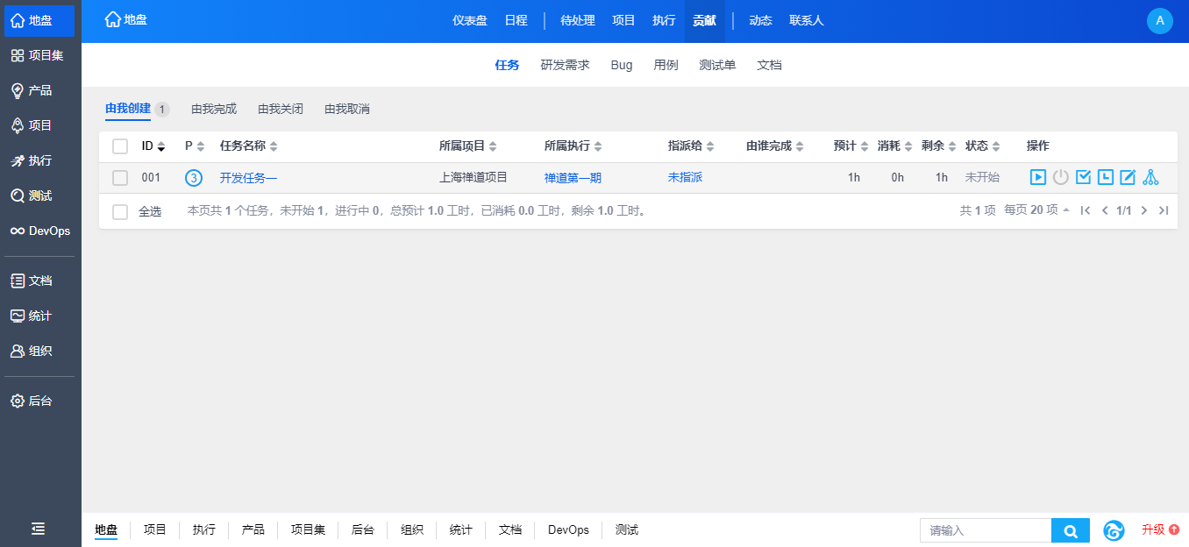Open user avatar A menu
The image size is (1189, 547).
1159,21
